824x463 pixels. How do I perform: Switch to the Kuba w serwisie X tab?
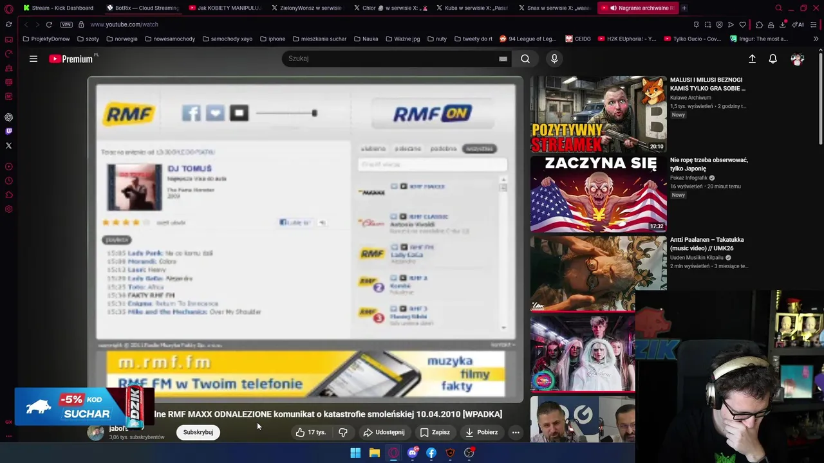[x=471, y=8]
